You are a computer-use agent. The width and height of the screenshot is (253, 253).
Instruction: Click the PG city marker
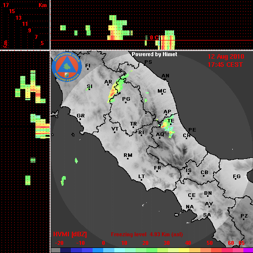125,102
